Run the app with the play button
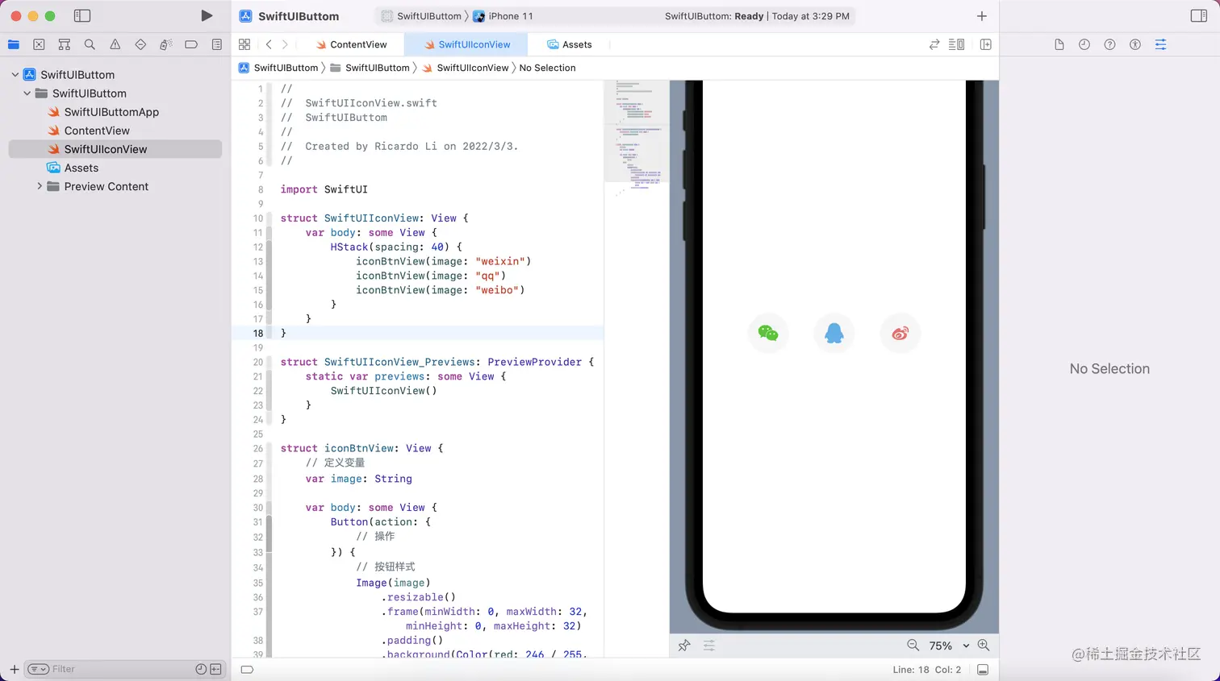 [x=207, y=15]
